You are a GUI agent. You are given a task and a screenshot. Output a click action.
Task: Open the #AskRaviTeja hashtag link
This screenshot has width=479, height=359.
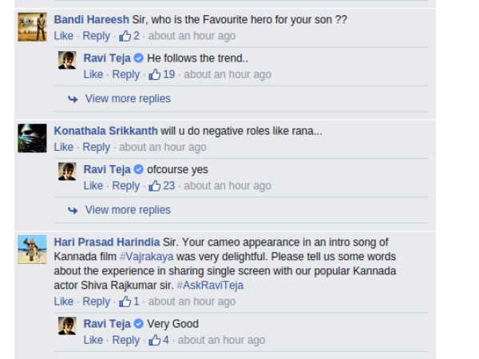(210, 285)
